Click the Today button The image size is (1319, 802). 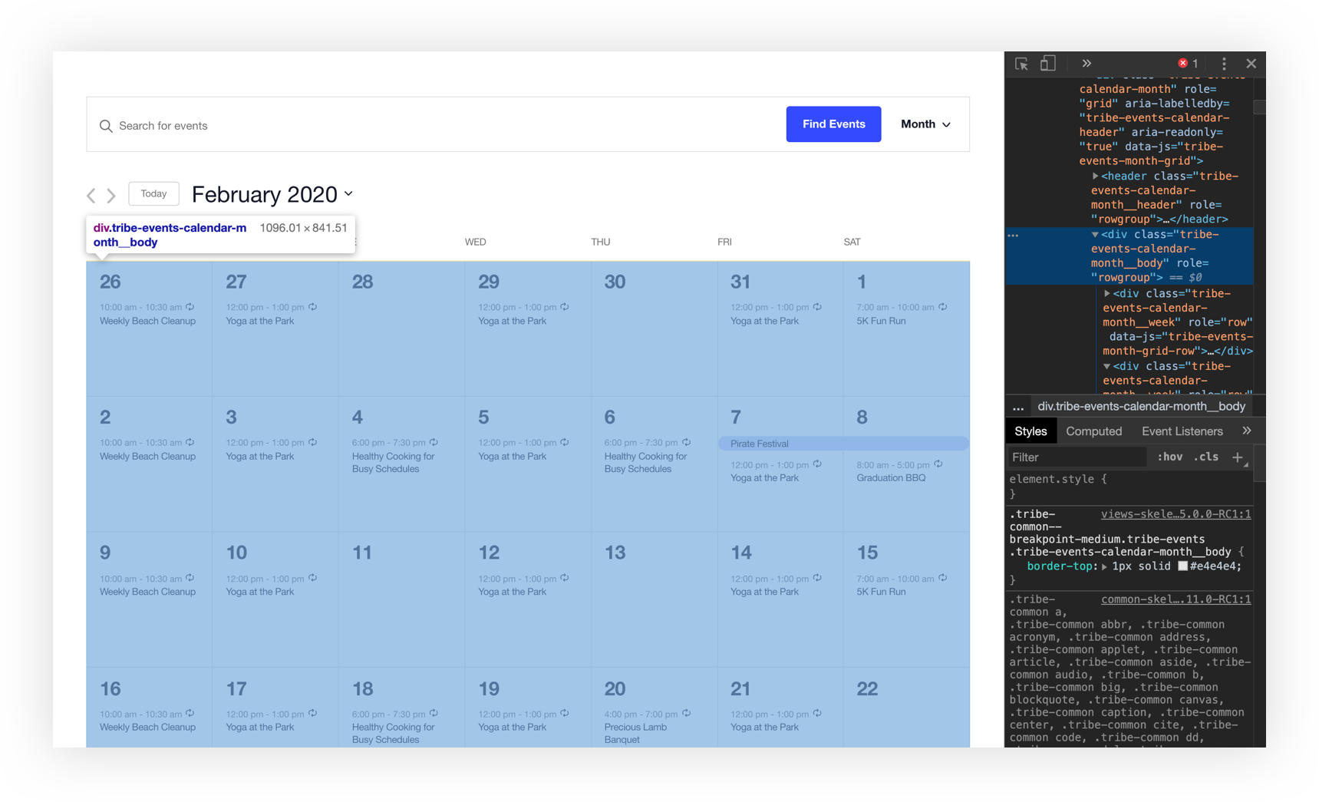(x=153, y=194)
